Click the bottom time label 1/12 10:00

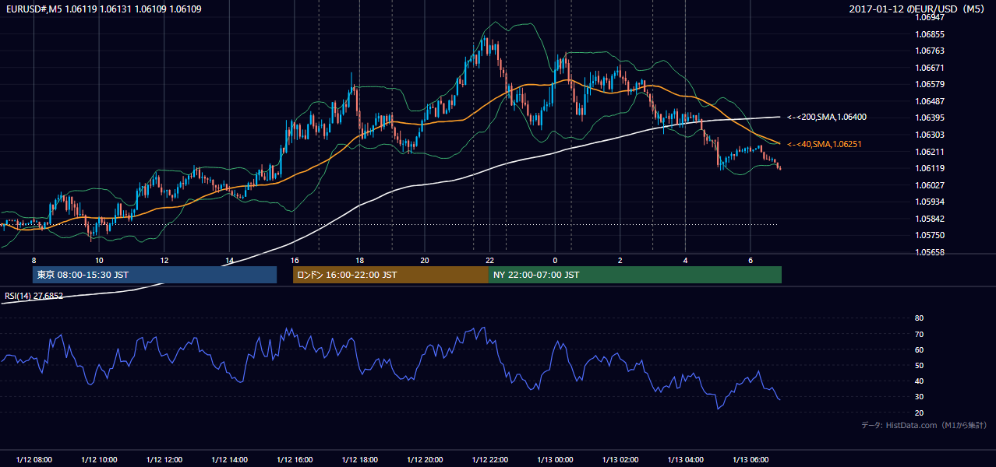pos(99,460)
